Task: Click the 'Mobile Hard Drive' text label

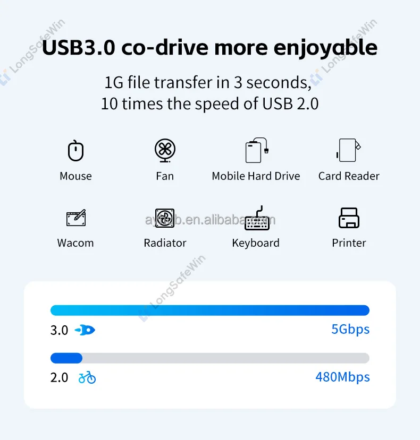Action: (x=256, y=176)
